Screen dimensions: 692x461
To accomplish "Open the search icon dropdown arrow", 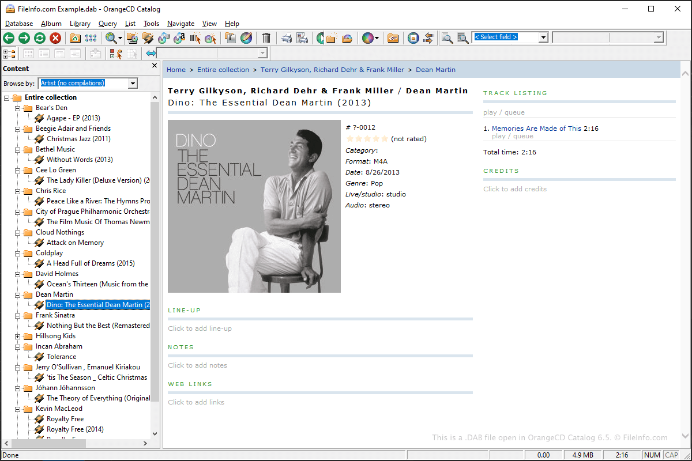I will pos(120,38).
